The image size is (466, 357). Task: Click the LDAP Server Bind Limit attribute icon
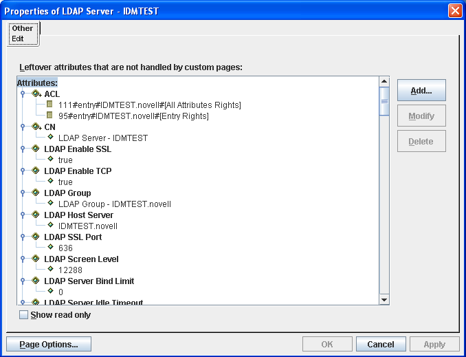coord(35,281)
